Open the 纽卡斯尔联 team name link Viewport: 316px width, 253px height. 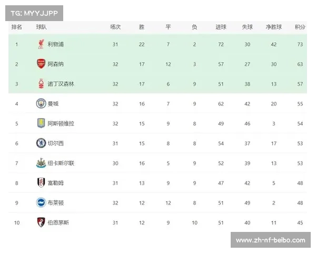pos(61,163)
